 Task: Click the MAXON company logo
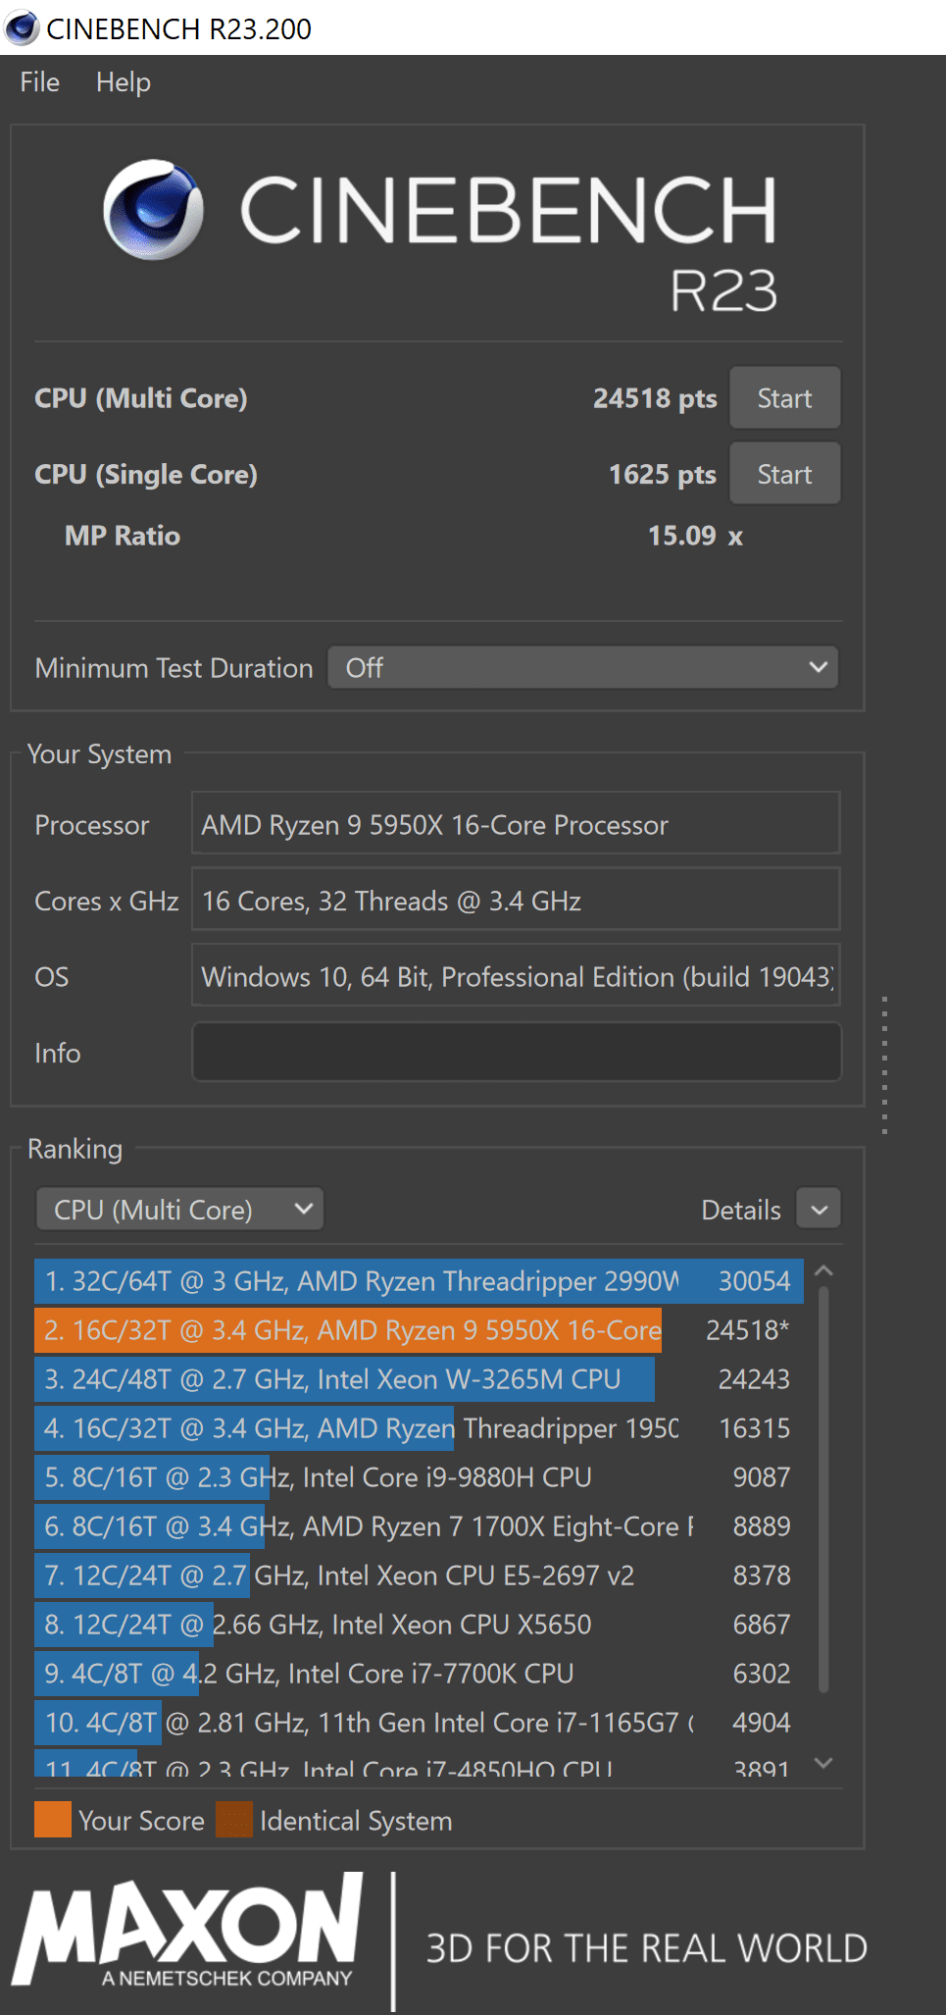[188, 1933]
